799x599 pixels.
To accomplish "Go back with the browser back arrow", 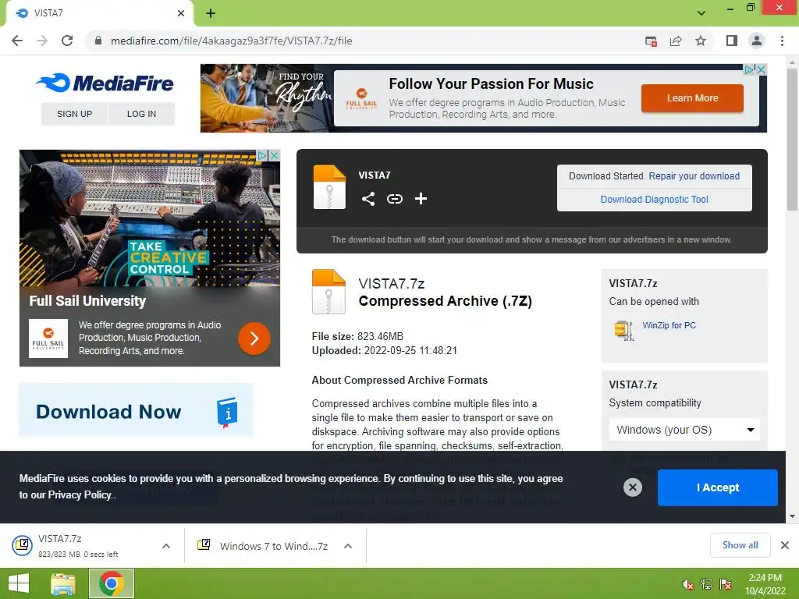I will click(17, 41).
